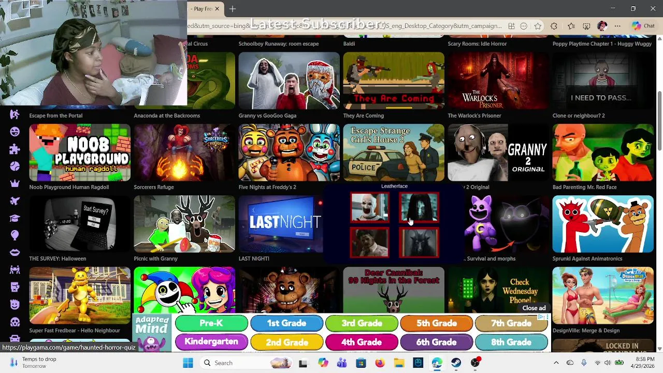663x373 pixels.
Task: Open Edge Settings and more menu
Action: coord(617,26)
